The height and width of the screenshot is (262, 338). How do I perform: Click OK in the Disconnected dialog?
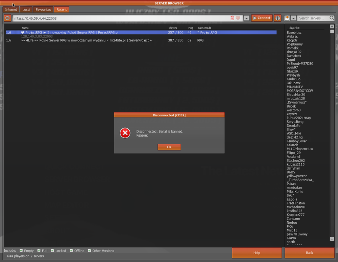tap(169, 147)
